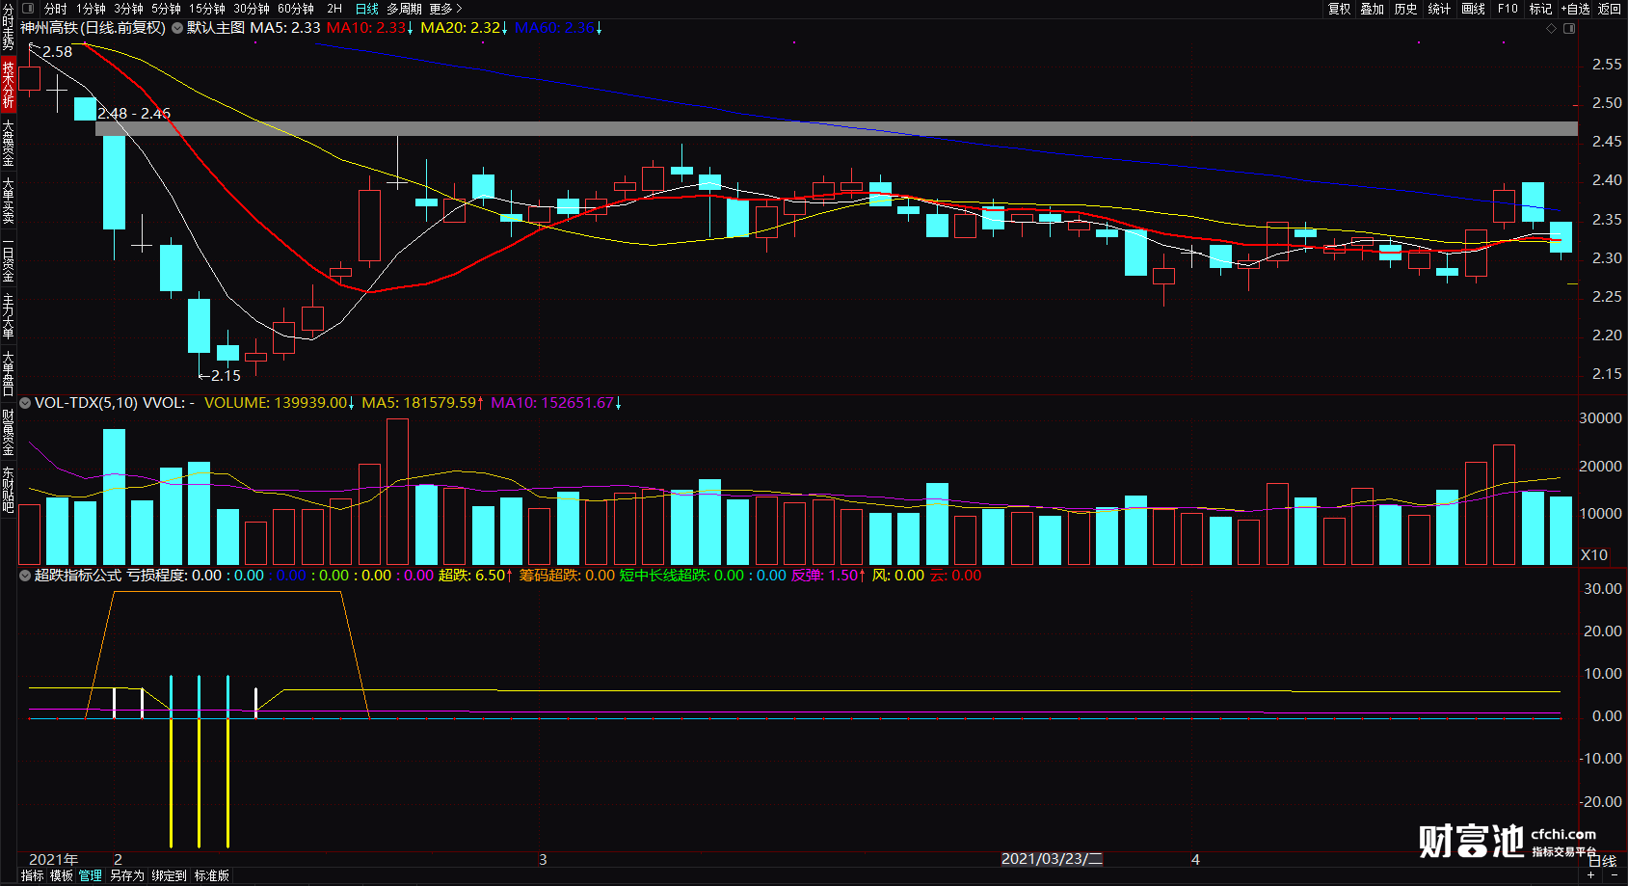Screen dimensions: 1628x886
Task: Activate the 画线 drawing tool button
Action: point(1473,9)
